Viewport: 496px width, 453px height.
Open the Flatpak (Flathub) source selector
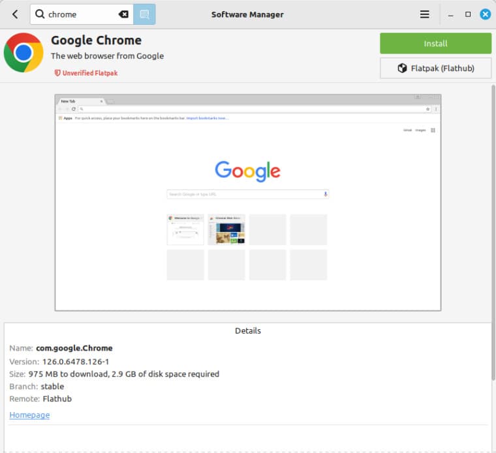[x=435, y=68]
